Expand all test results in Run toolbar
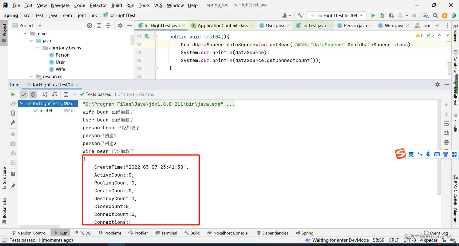The width and height of the screenshot is (459, 246). [66, 95]
